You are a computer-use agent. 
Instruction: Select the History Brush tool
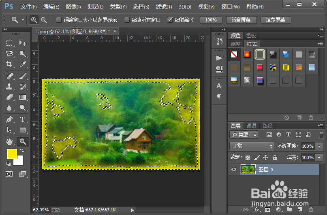click(23, 87)
